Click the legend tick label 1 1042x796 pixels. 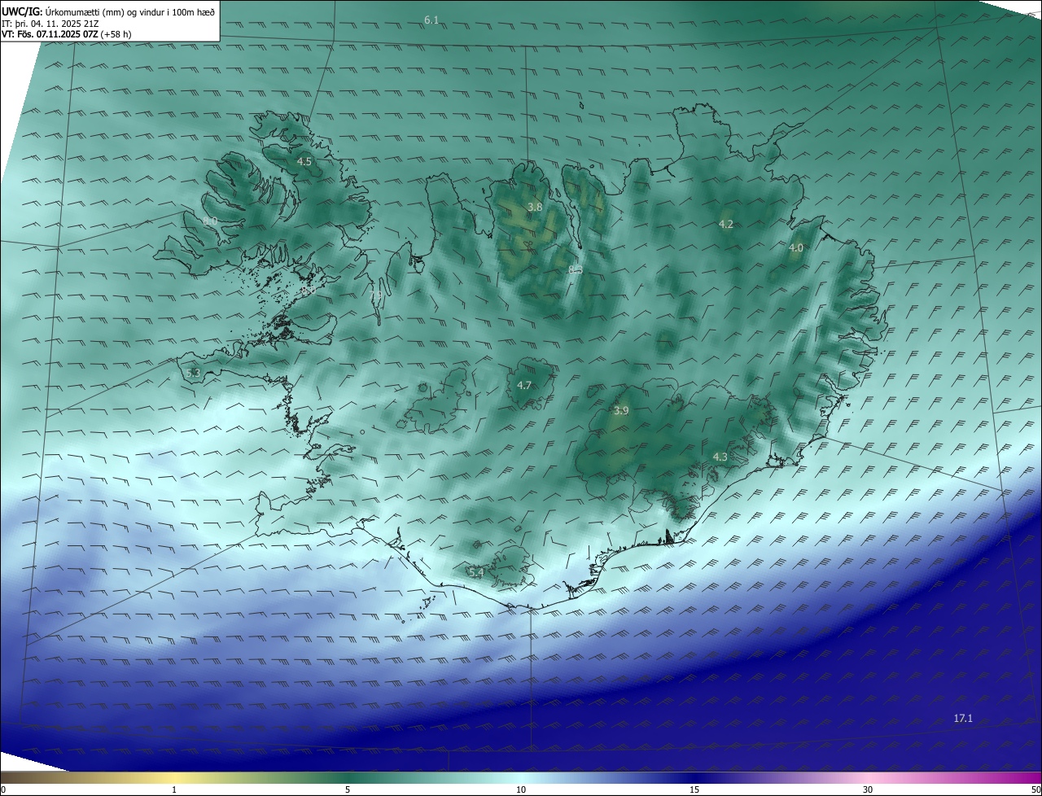point(174,789)
